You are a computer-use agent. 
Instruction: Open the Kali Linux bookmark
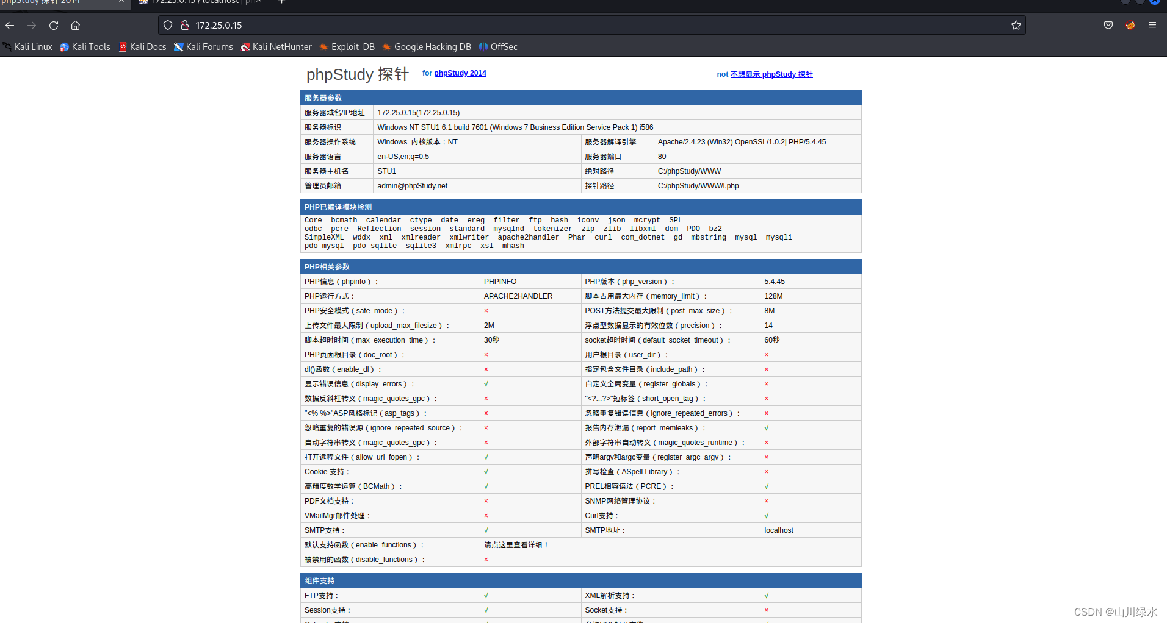pyautogui.click(x=28, y=47)
